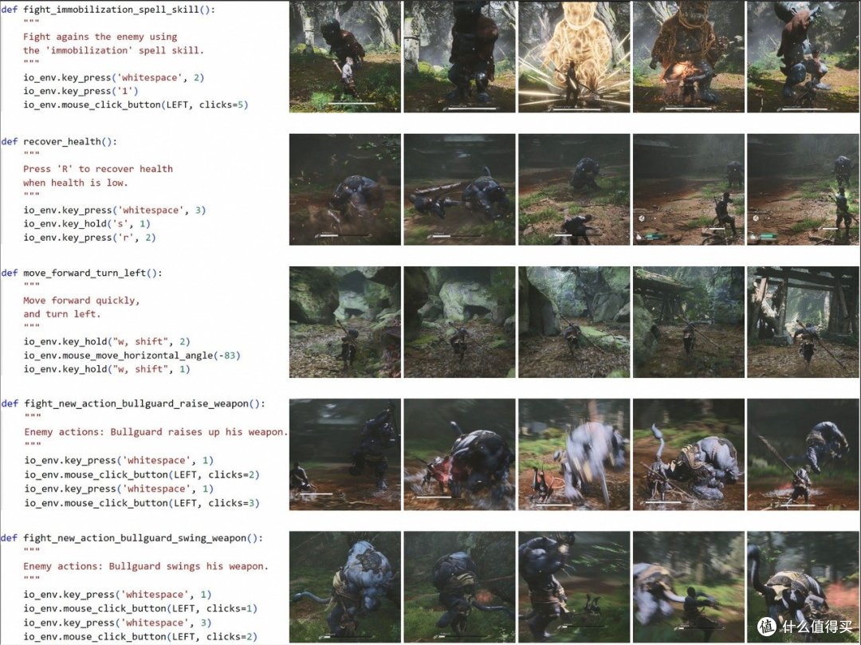Click the docstring line "and turn left."

click(61, 314)
